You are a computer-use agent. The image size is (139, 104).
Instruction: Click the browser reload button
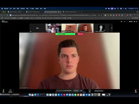tap(7, 15)
